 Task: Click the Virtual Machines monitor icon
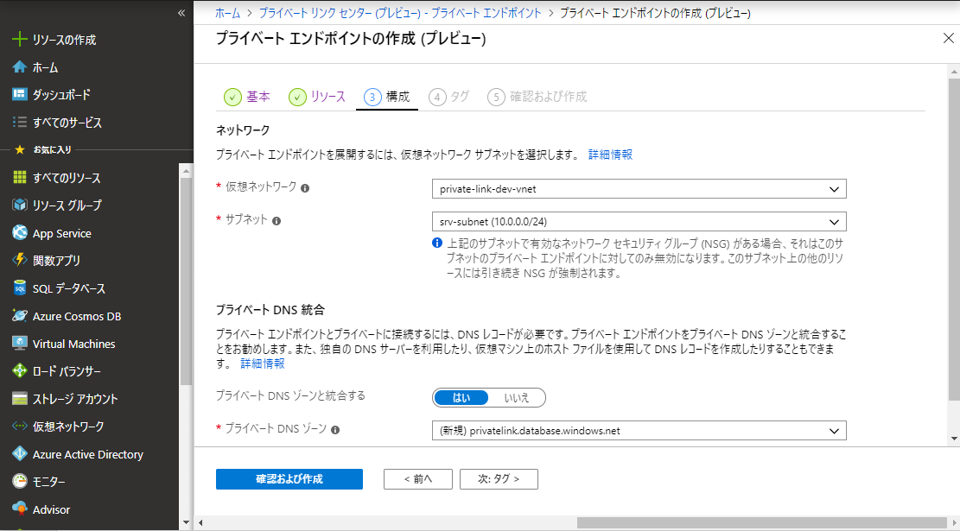click(20, 343)
